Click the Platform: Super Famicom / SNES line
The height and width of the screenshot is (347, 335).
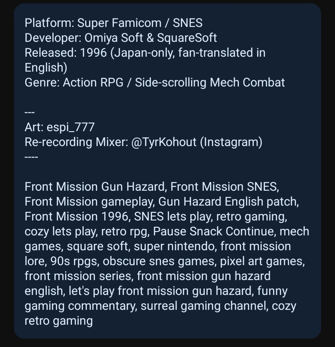point(114,23)
